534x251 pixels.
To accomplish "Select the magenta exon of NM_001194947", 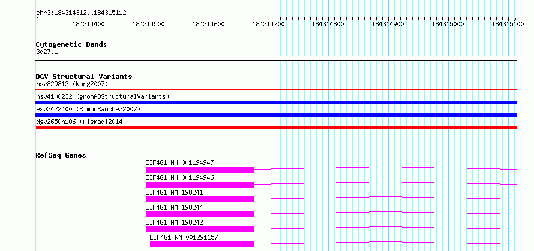I will (200, 170).
